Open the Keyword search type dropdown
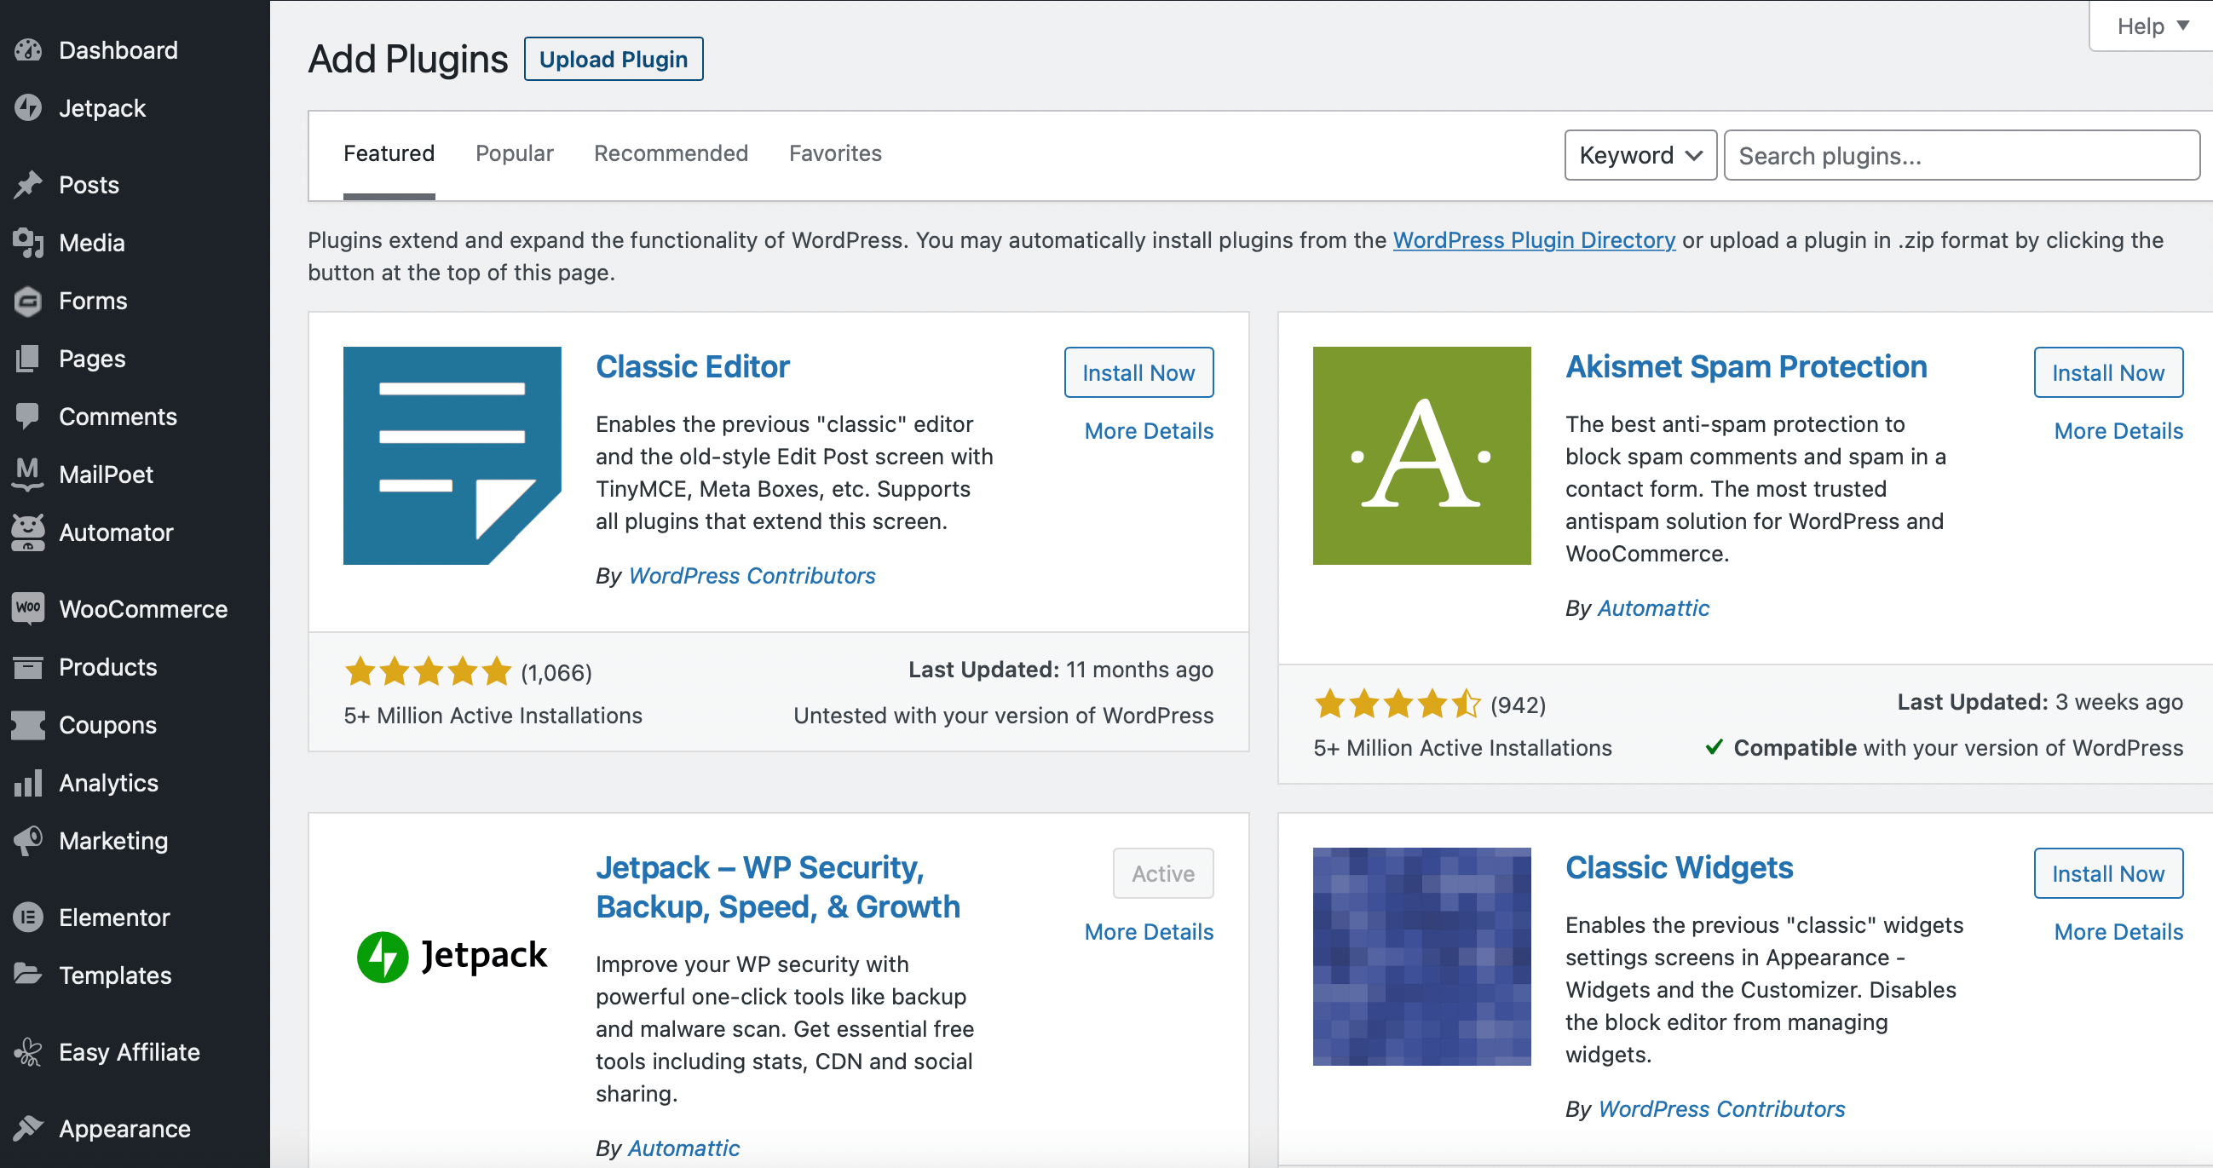 (x=1640, y=155)
